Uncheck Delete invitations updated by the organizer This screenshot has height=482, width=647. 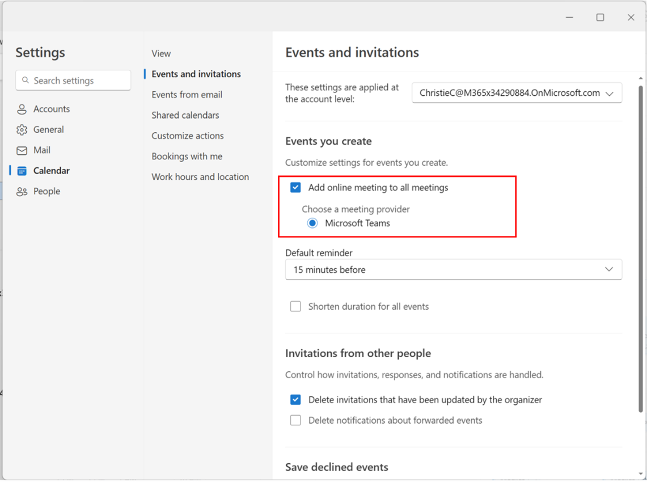click(x=295, y=399)
